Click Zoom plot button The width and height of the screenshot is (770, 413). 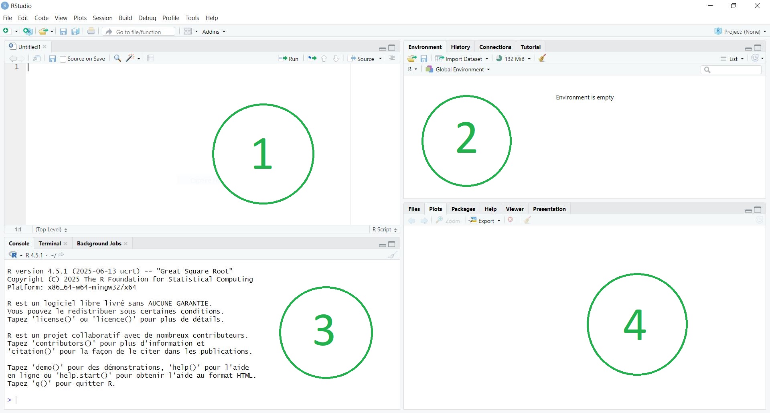[448, 221]
